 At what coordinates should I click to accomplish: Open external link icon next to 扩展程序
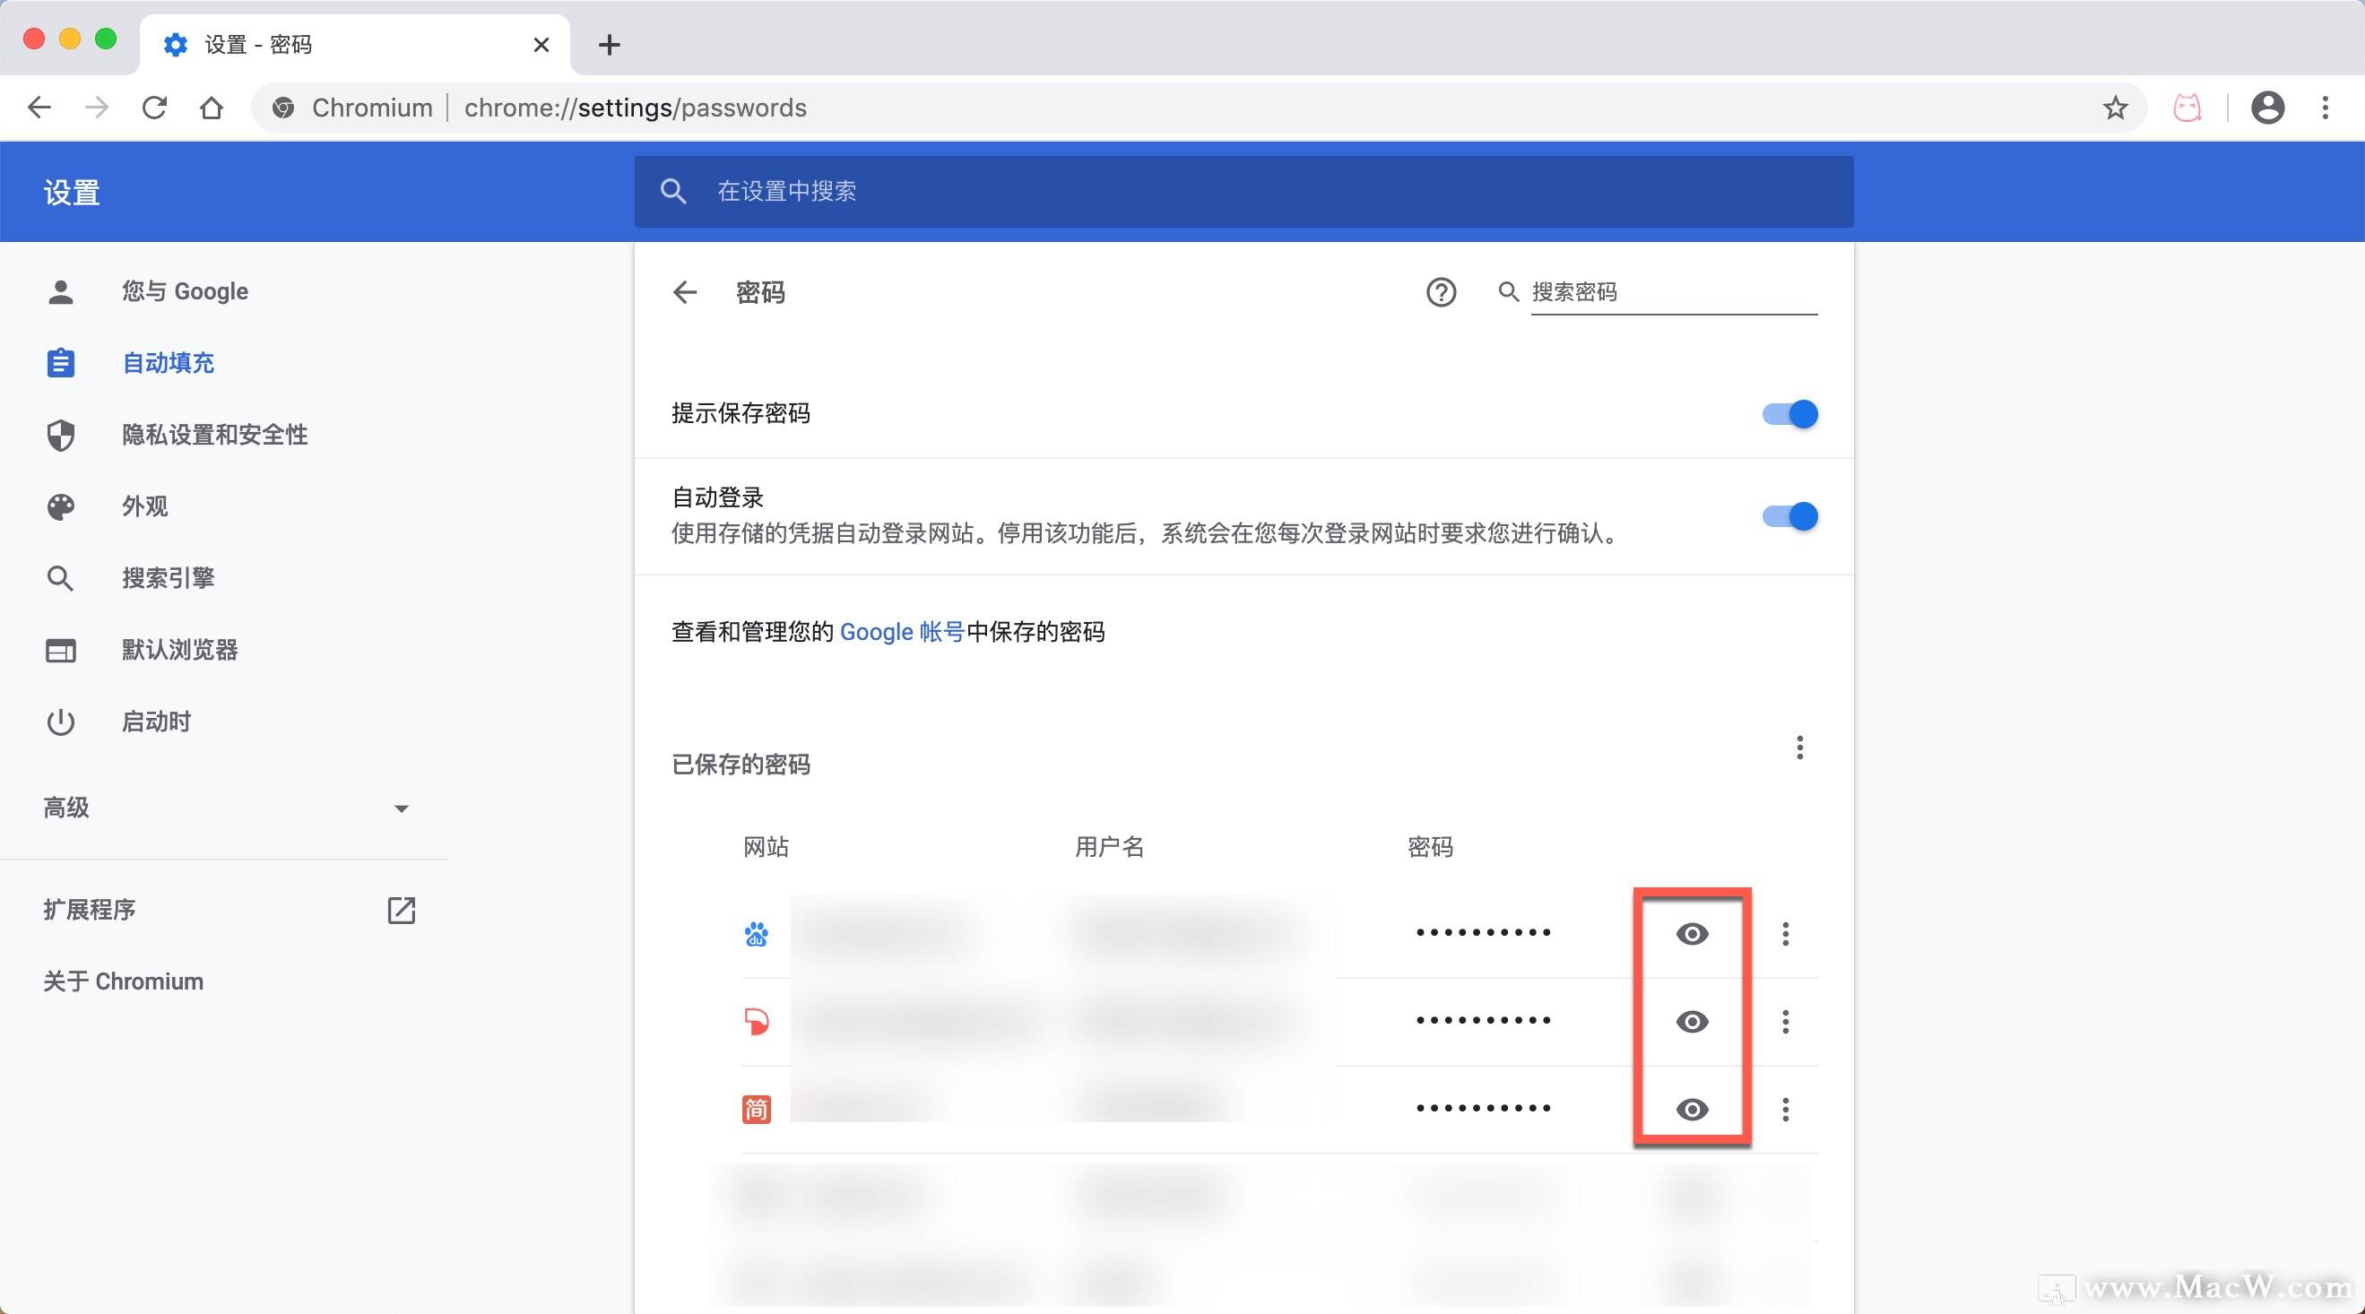tap(402, 910)
